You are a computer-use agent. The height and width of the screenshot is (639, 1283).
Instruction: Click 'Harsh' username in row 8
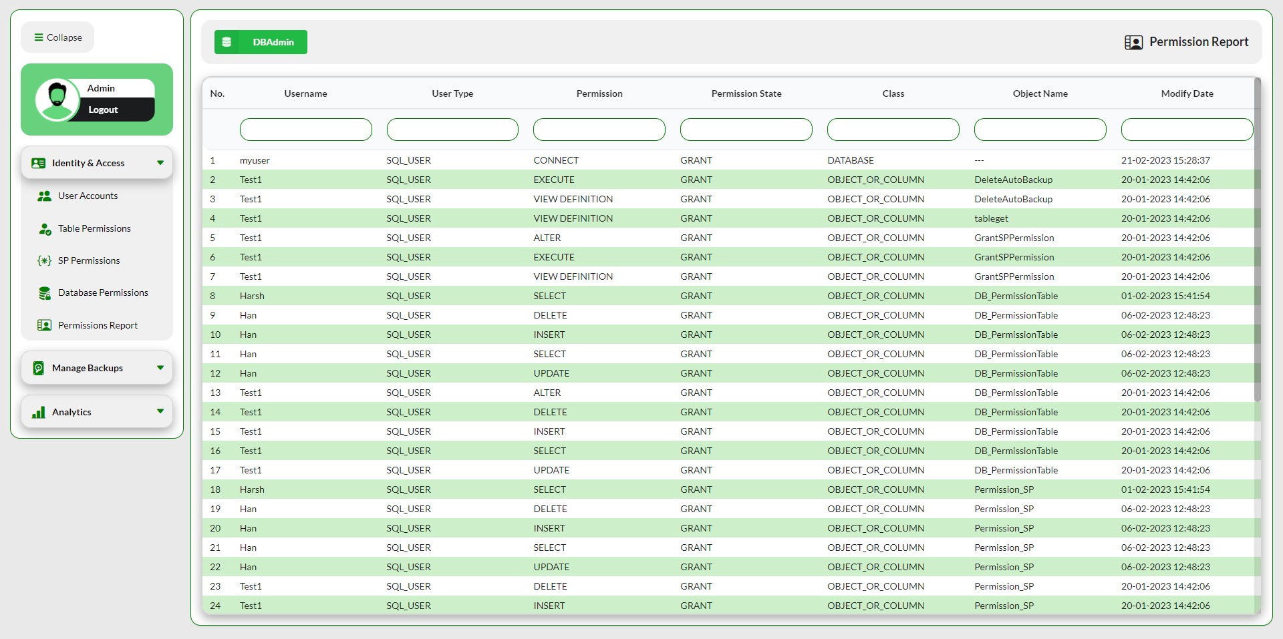point(252,296)
